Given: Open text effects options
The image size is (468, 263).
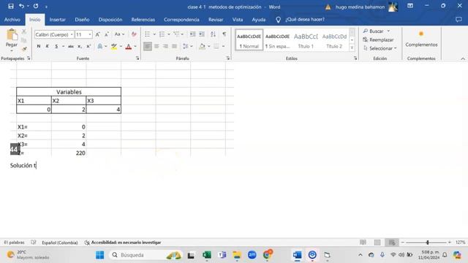Looking at the screenshot, I should 100,47.
